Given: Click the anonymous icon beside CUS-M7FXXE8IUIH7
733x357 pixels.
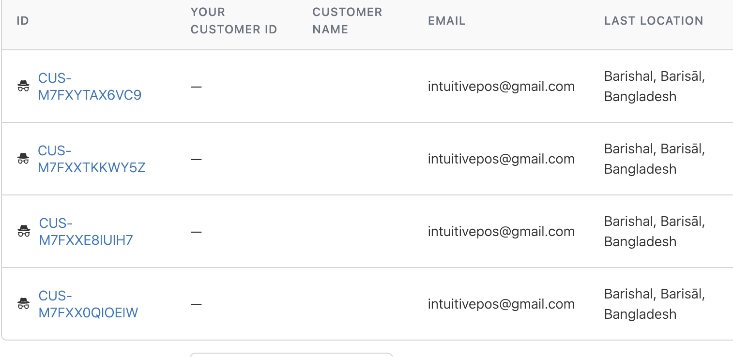Looking at the screenshot, I should tap(24, 231).
